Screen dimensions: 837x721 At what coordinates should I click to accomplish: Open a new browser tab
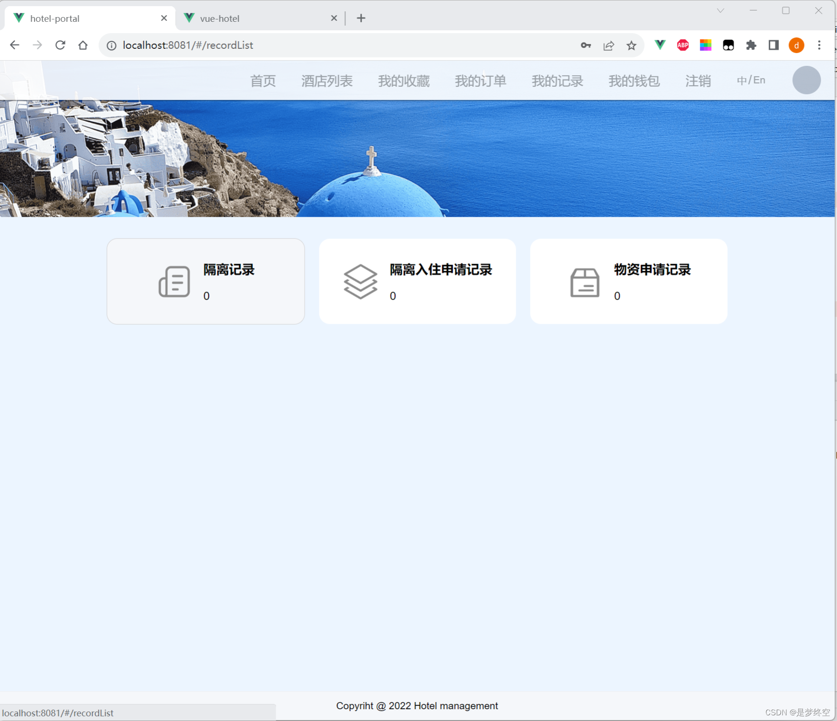point(361,18)
